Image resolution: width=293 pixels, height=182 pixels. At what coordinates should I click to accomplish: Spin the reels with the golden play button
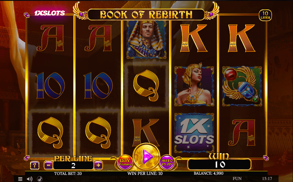tap(146, 157)
